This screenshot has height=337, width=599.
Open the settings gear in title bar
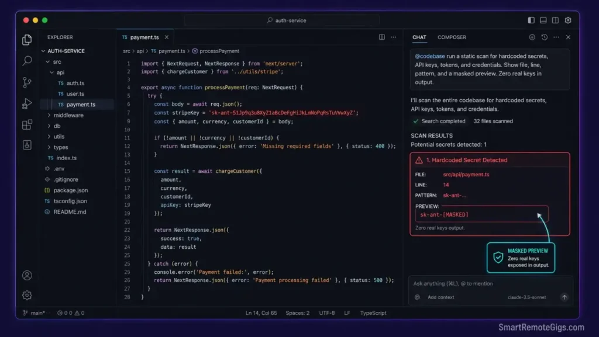click(x=568, y=20)
